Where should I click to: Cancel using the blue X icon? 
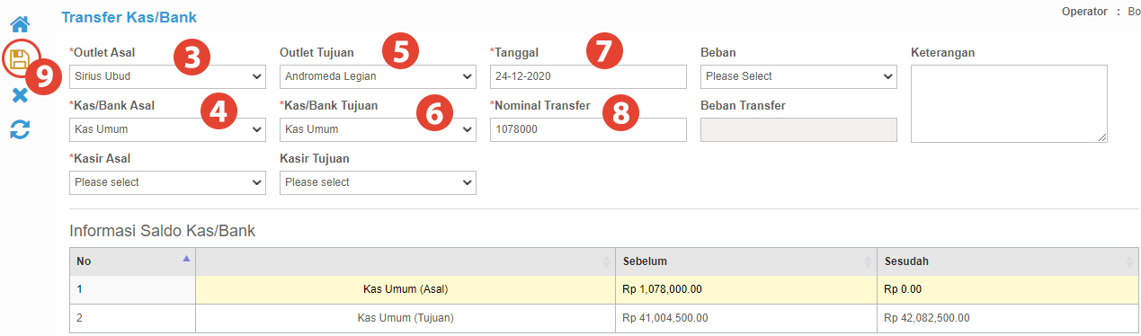click(20, 95)
